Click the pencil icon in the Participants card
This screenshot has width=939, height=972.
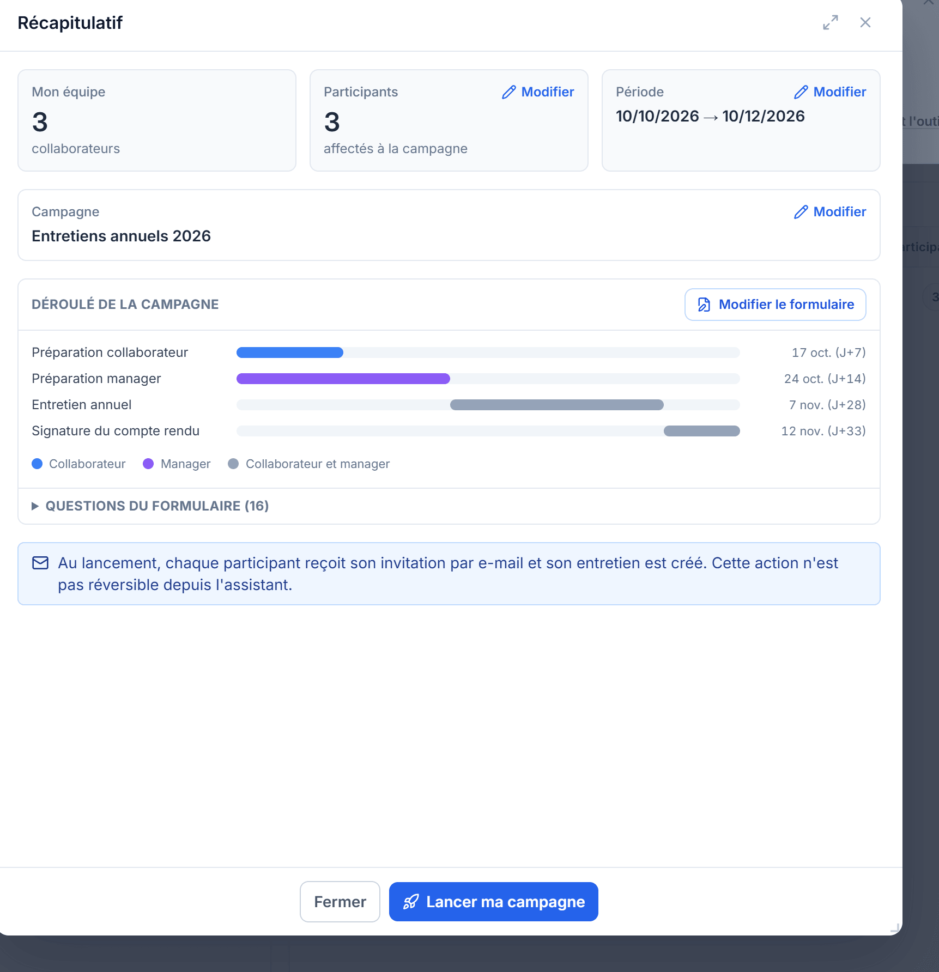(509, 92)
